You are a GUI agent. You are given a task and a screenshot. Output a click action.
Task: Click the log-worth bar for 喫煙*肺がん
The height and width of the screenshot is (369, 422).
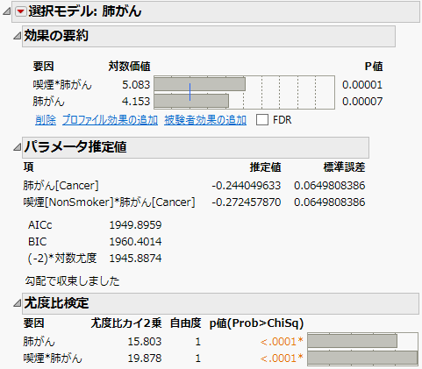click(x=200, y=84)
